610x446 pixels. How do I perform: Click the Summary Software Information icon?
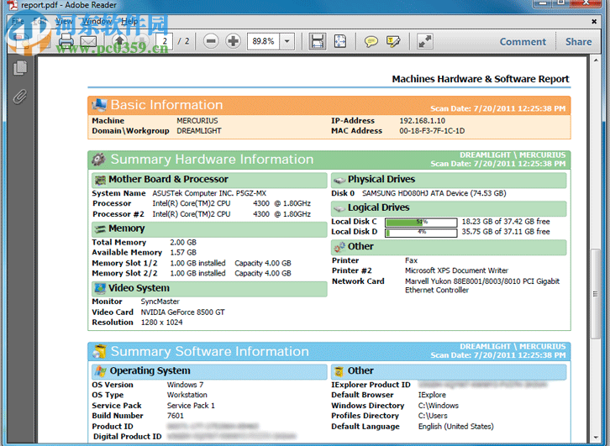pos(100,351)
